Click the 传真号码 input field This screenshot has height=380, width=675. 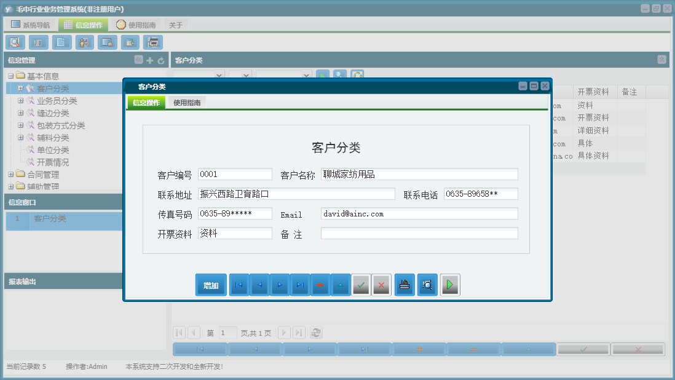click(235, 213)
